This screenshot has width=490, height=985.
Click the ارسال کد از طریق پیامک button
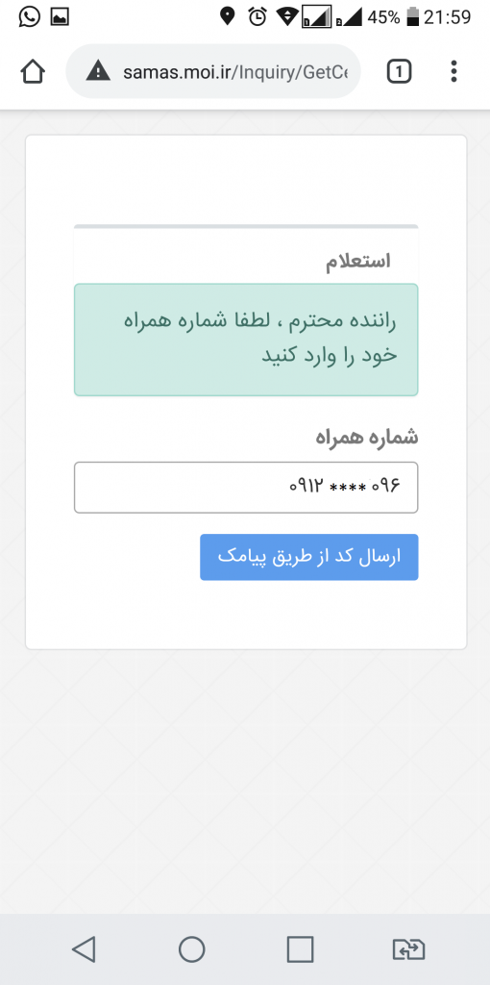309,557
